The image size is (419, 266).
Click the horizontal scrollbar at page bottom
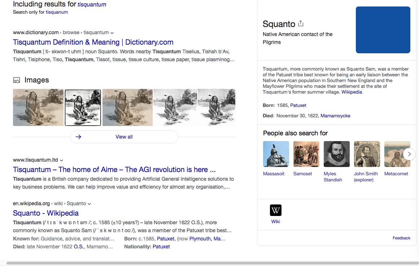click(x=213, y=263)
